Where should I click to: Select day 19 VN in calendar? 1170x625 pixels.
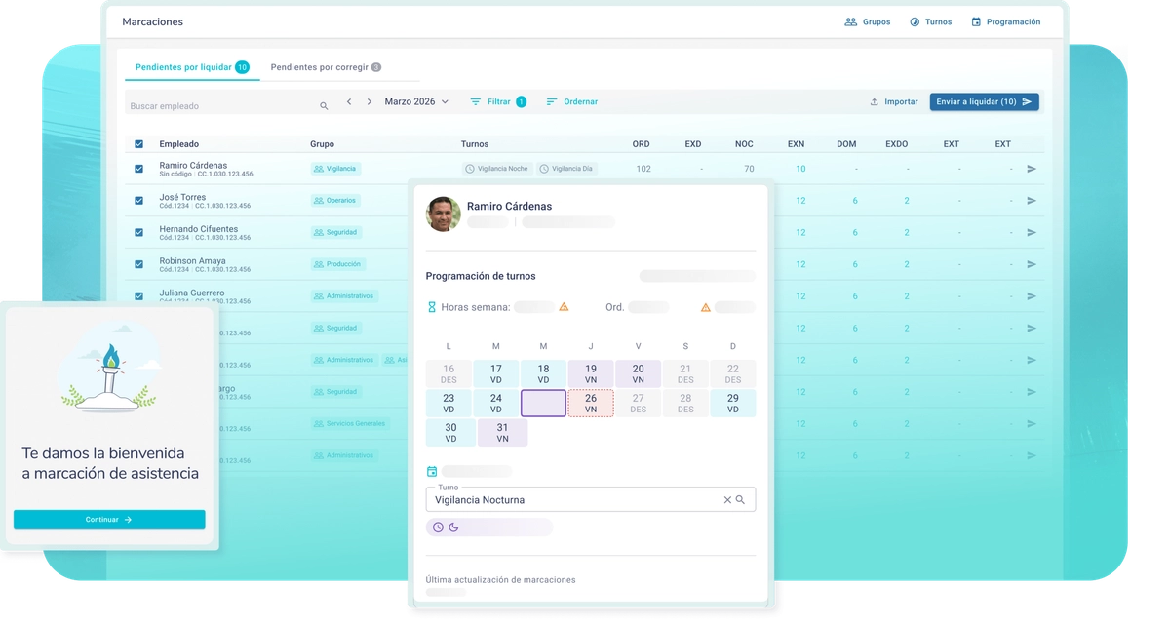click(x=591, y=374)
